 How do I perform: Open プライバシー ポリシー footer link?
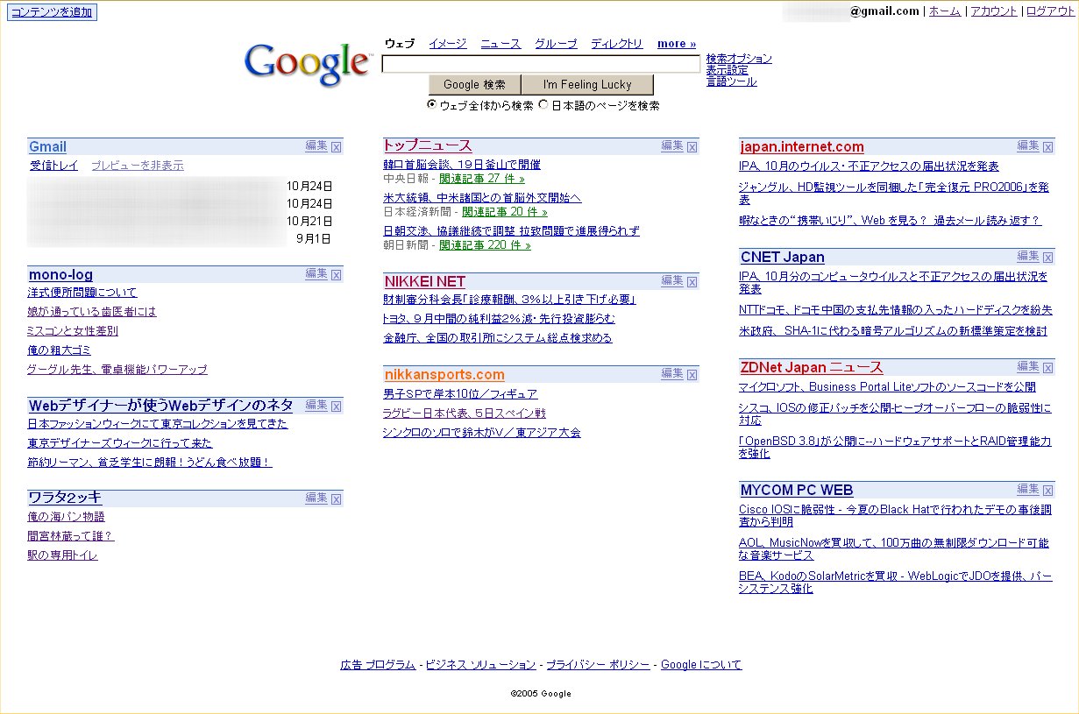coord(598,665)
